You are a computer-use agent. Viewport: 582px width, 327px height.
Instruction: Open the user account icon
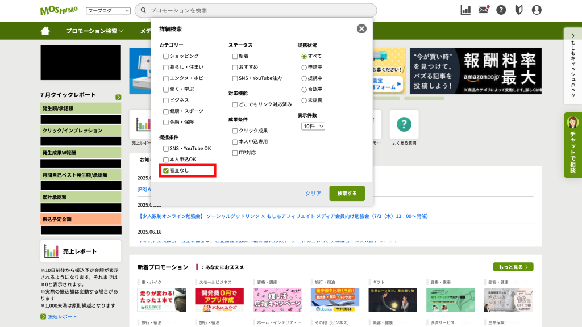point(536,10)
